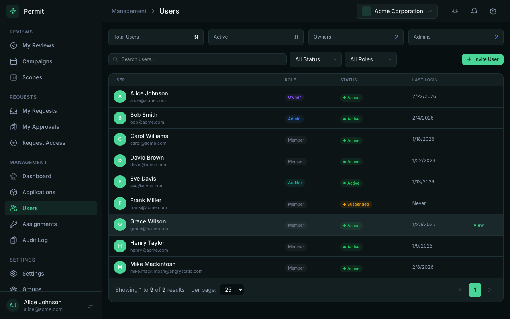Viewport: 510px width, 319px height.
Task: Go to My Approvals in sidebar
Action: pos(40,127)
